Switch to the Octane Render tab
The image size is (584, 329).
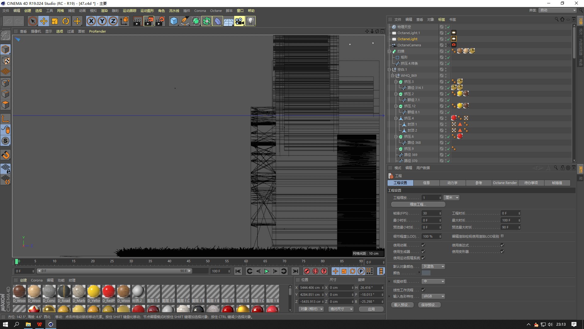(x=505, y=183)
